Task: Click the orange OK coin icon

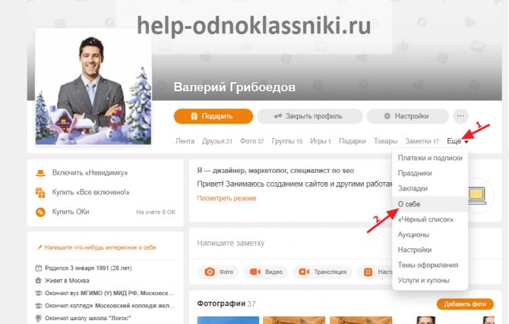Action: tap(40, 212)
